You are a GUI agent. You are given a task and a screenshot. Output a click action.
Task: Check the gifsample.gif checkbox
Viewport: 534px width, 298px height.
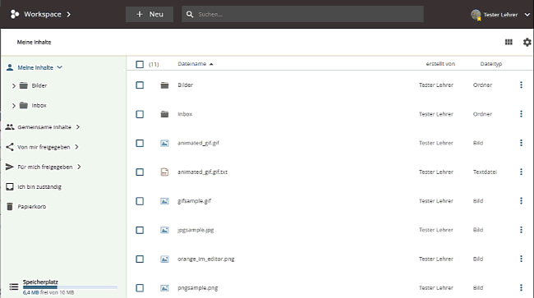(140, 201)
